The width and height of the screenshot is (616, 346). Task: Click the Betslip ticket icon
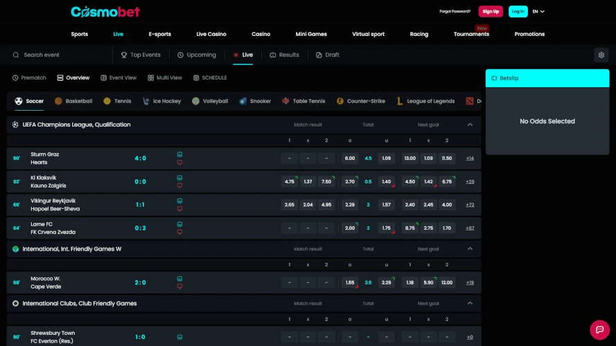(x=494, y=78)
